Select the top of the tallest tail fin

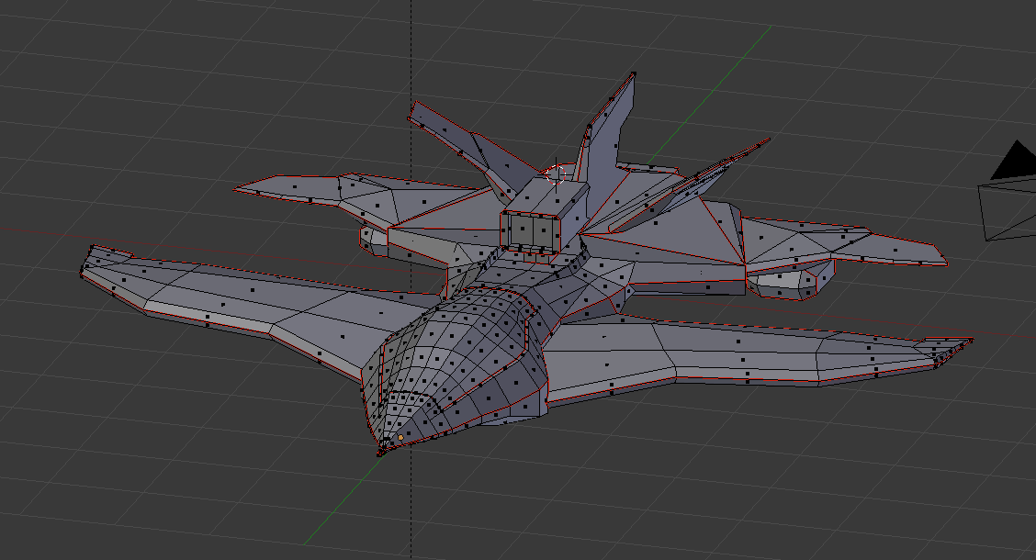[632, 76]
